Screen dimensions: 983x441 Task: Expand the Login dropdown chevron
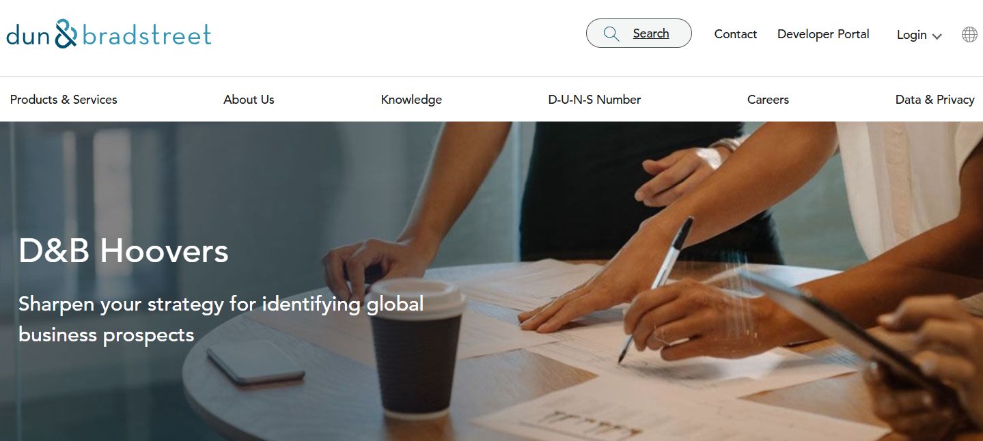click(x=937, y=36)
